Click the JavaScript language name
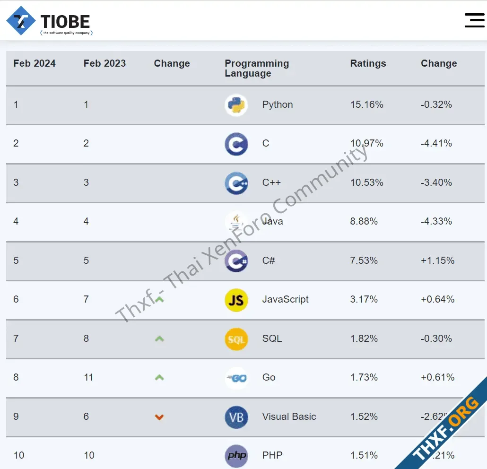This screenshot has height=469, width=487. pos(285,299)
